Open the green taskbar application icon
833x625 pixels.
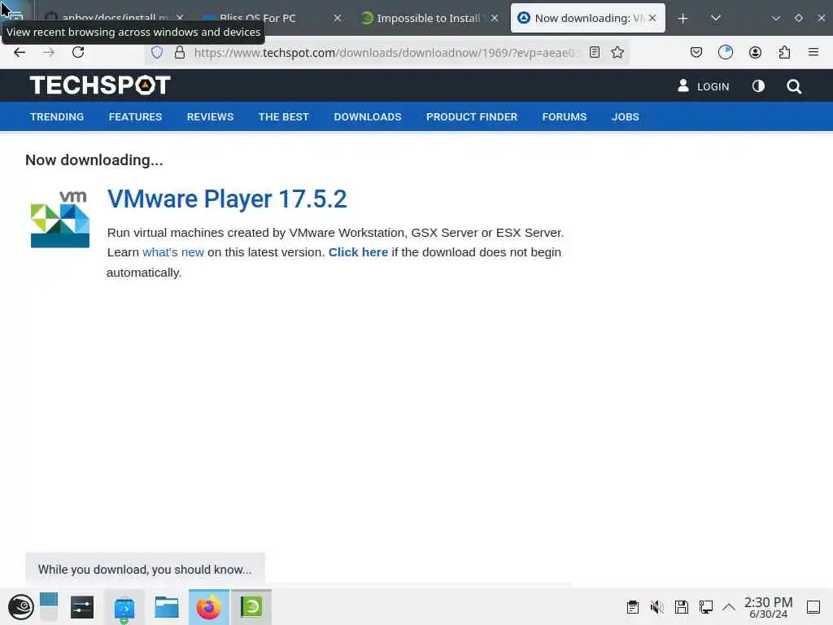tap(251, 607)
